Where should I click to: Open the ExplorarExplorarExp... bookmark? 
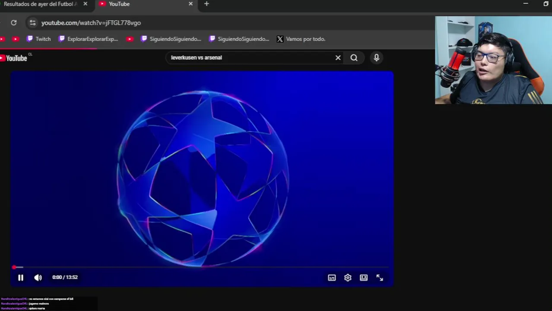coord(88,39)
